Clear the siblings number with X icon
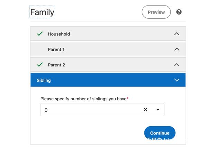Image resolution: width=197 pixels, height=148 pixels. [x=145, y=110]
